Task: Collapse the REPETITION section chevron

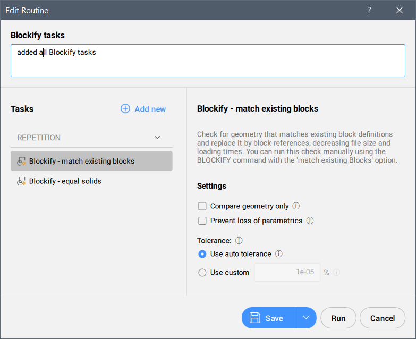Action: coord(157,138)
